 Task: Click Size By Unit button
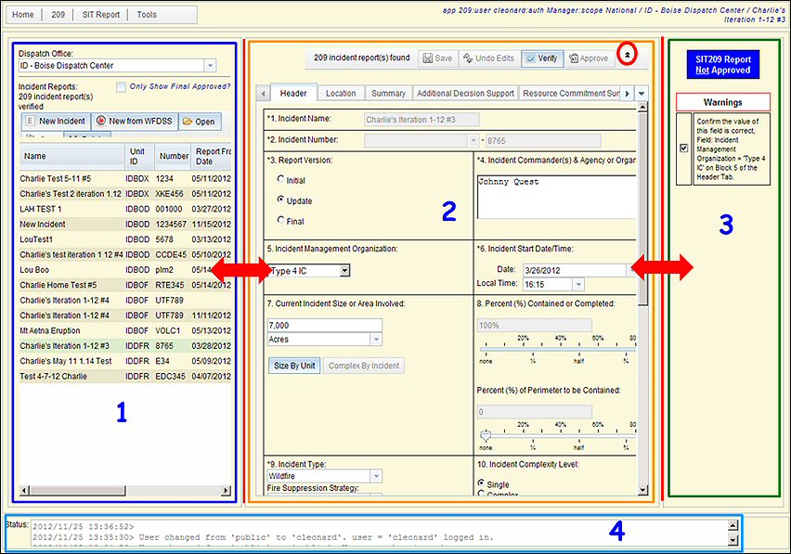[x=294, y=366]
